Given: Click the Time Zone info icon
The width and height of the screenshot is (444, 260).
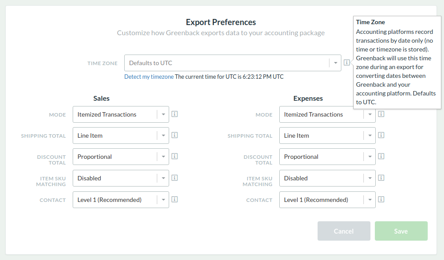Looking at the screenshot, I should pos(347,62).
